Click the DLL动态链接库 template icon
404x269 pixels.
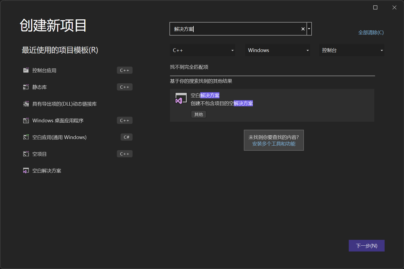point(26,104)
